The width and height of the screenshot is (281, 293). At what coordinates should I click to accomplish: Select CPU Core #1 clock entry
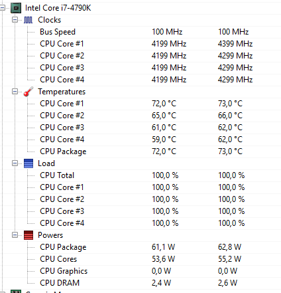click(141, 44)
